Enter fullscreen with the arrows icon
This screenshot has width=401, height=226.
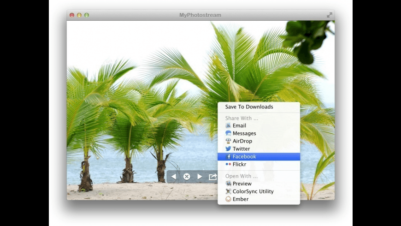pos(330,15)
